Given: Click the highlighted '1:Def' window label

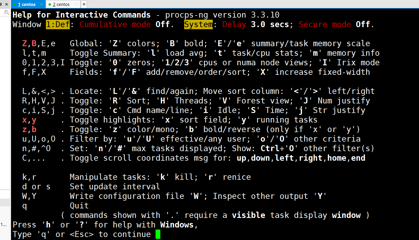Looking at the screenshot, I should (x=58, y=24).
